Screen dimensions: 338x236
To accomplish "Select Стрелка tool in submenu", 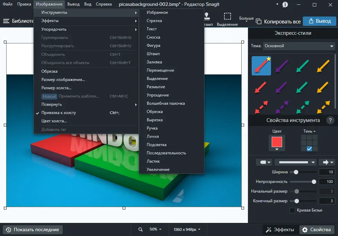I will [x=172, y=21].
